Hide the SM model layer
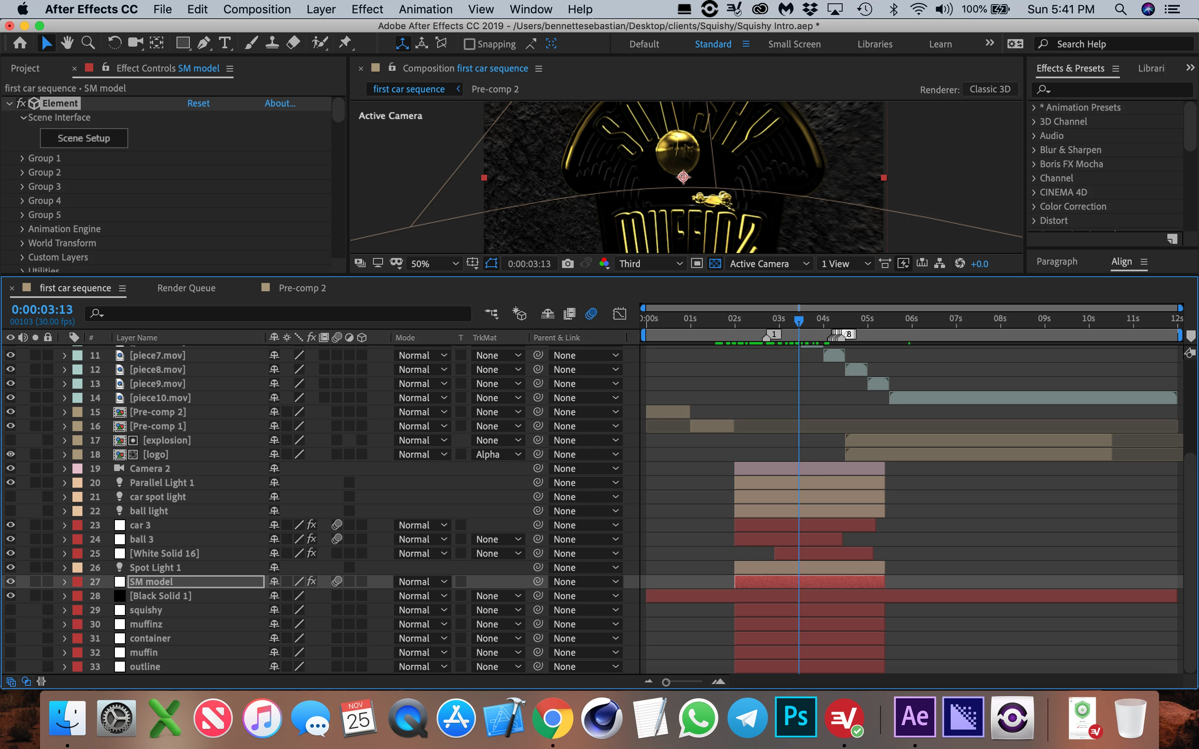The image size is (1199, 749). click(10, 582)
